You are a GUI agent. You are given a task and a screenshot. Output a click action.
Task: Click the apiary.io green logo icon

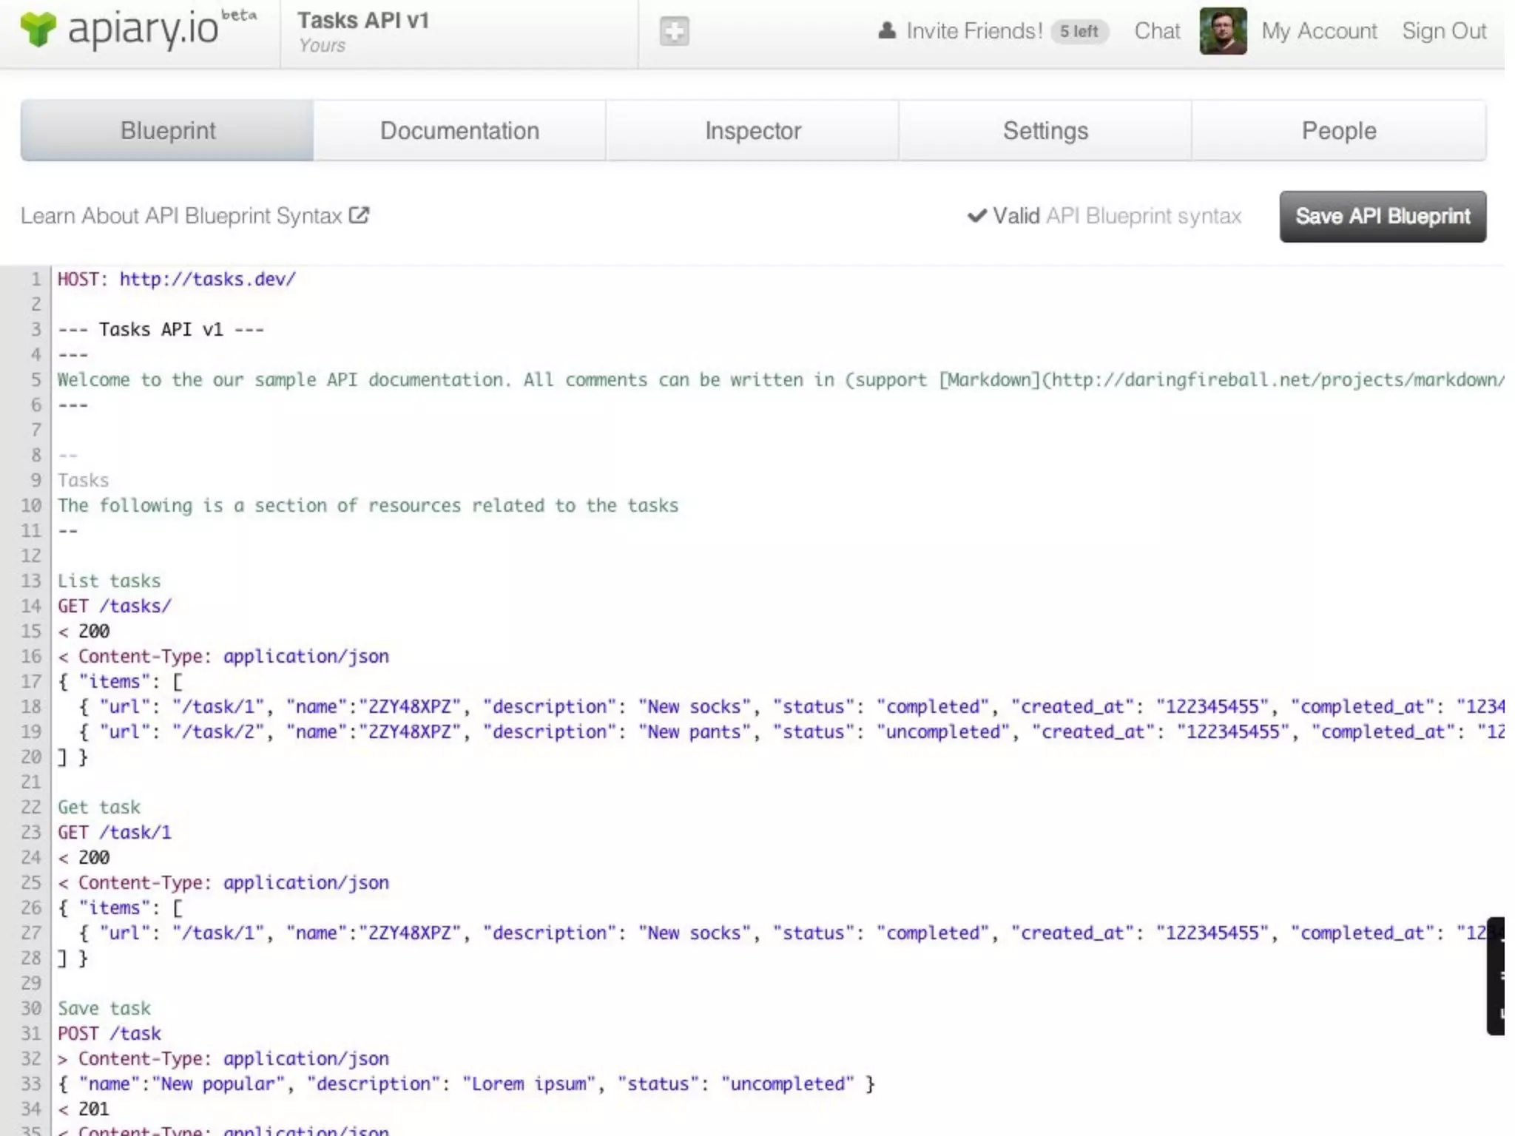(x=38, y=30)
